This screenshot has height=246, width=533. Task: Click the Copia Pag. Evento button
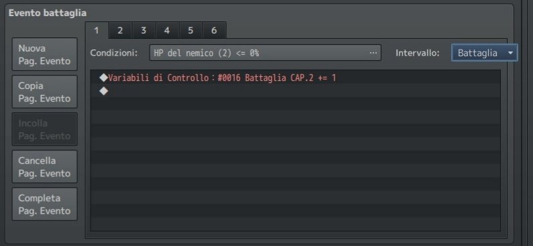pos(44,92)
